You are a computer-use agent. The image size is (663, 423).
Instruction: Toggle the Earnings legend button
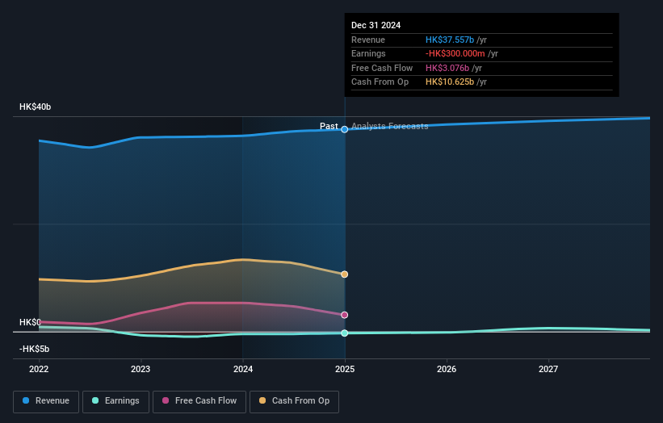(115, 401)
